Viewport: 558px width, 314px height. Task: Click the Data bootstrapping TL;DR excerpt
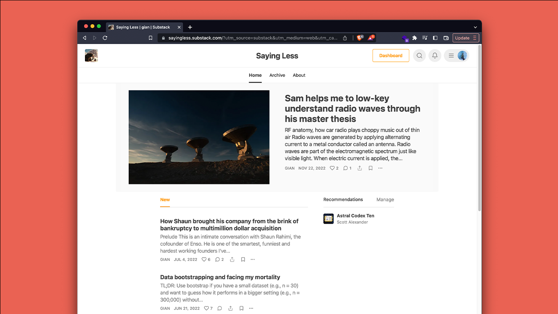(x=230, y=293)
